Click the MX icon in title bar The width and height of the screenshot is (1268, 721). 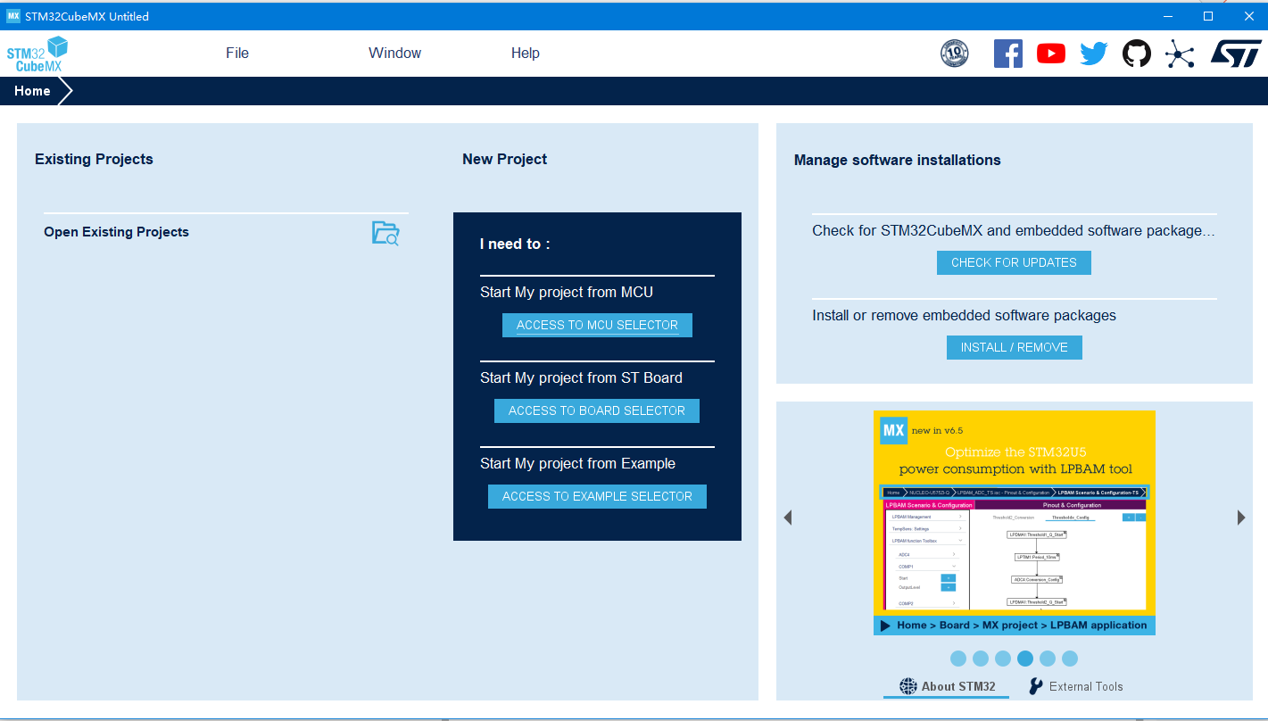pos(12,16)
